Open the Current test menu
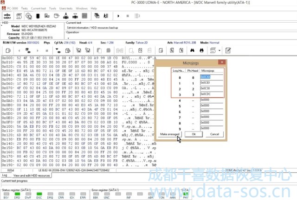This screenshot has height=200, width=297. [x=38, y=8]
